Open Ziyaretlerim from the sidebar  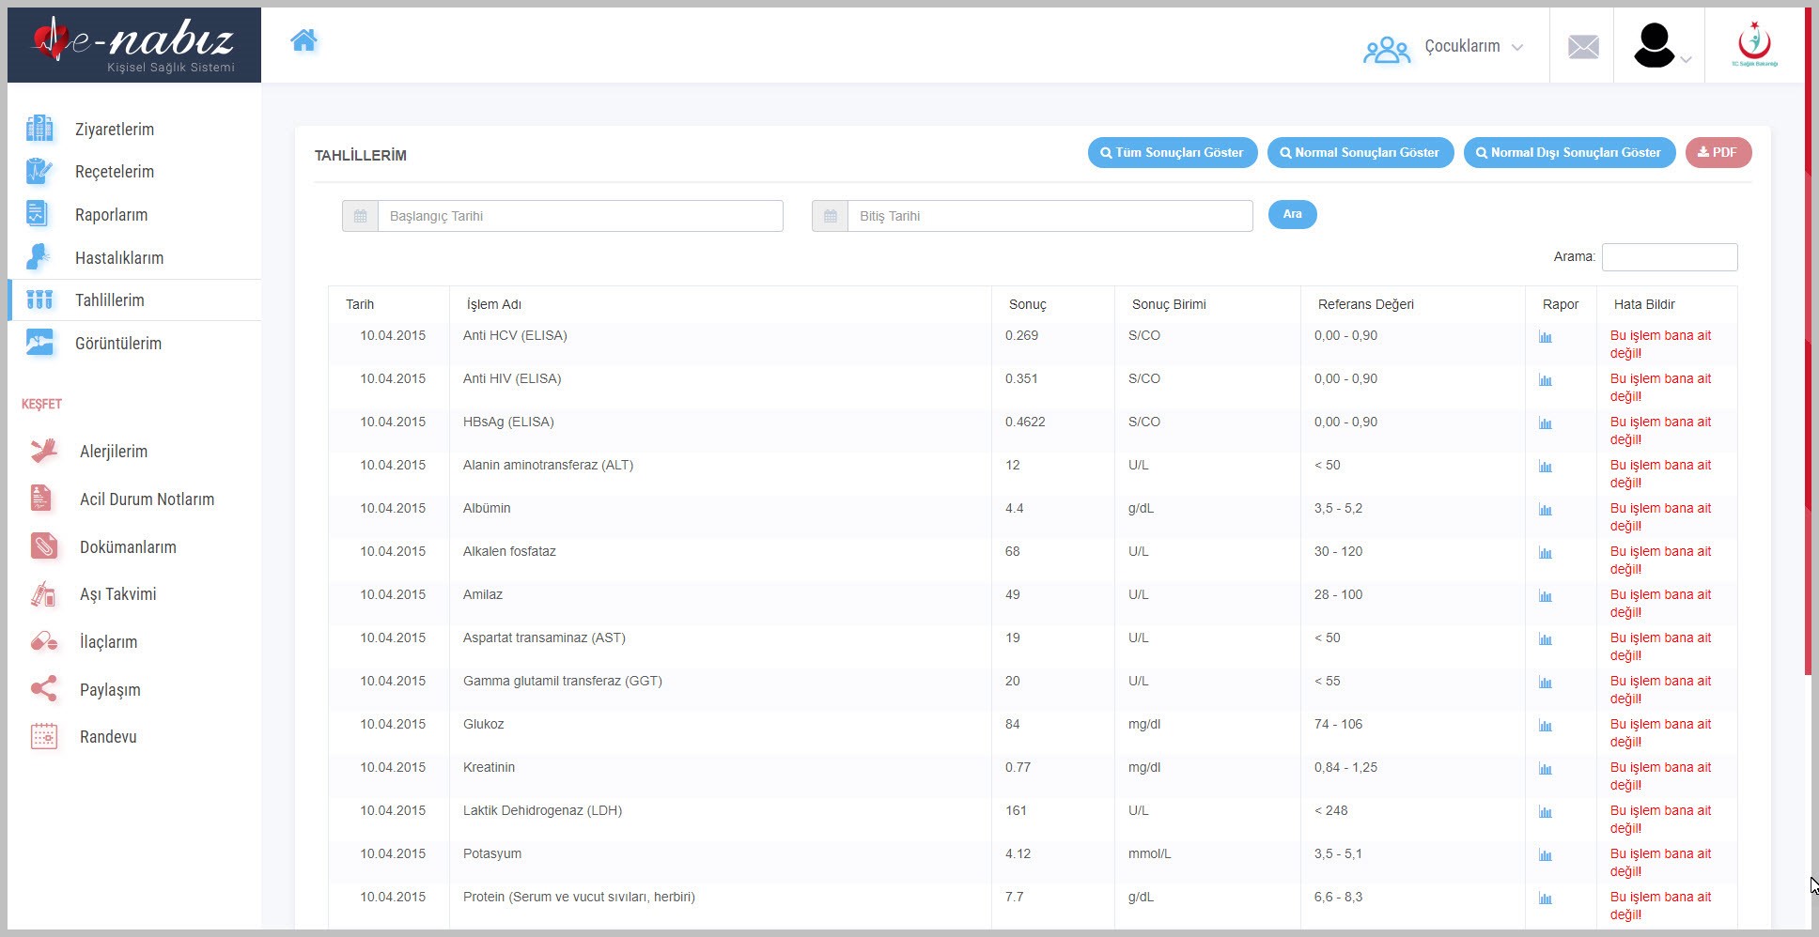(115, 130)
